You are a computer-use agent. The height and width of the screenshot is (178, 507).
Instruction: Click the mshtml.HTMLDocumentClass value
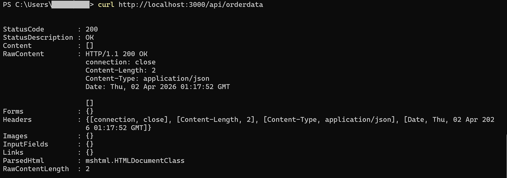[x=135, y=161]
